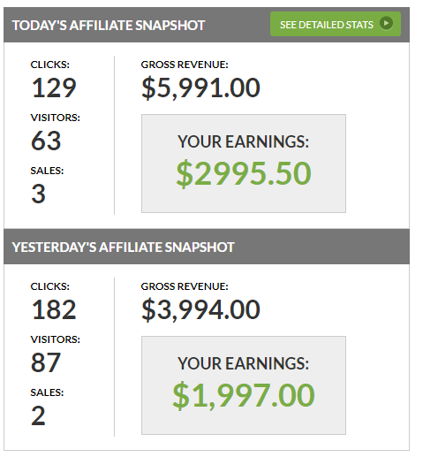423x457 pixels.
Task: Click today's visitors count 63
Action: [x=46, y=141]
